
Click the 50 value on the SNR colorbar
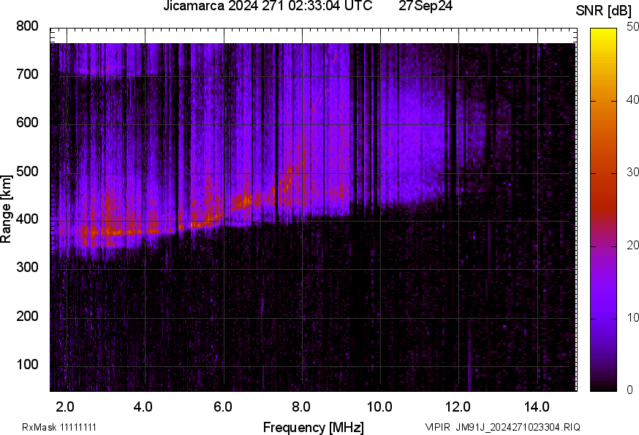[632, 26]
